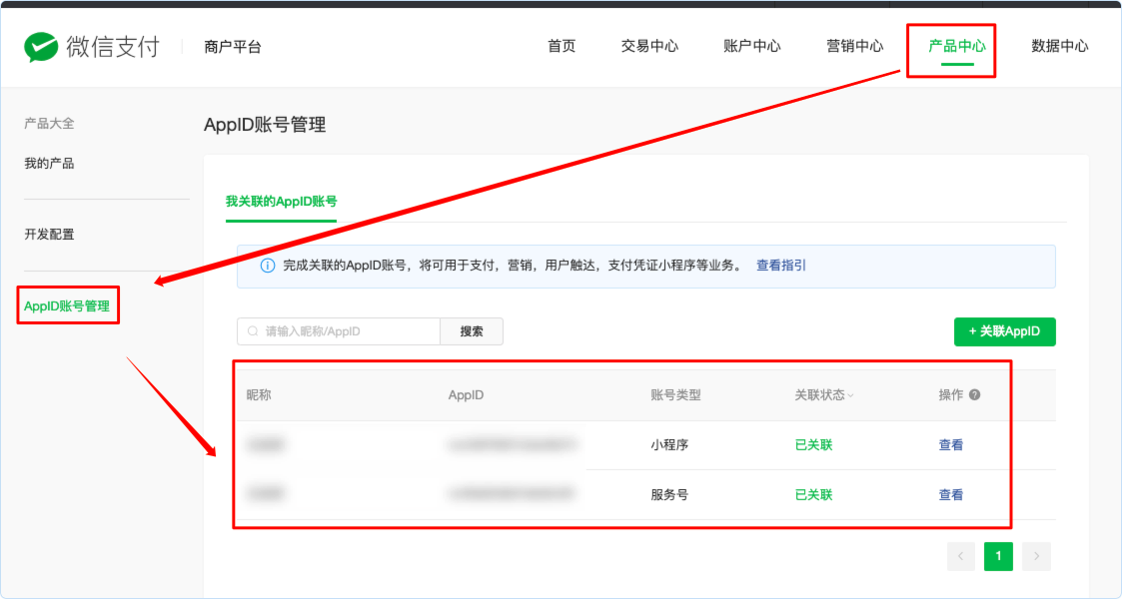Click the info icon in the notice banner
The image size is (1122, 599).
(268, 266)
